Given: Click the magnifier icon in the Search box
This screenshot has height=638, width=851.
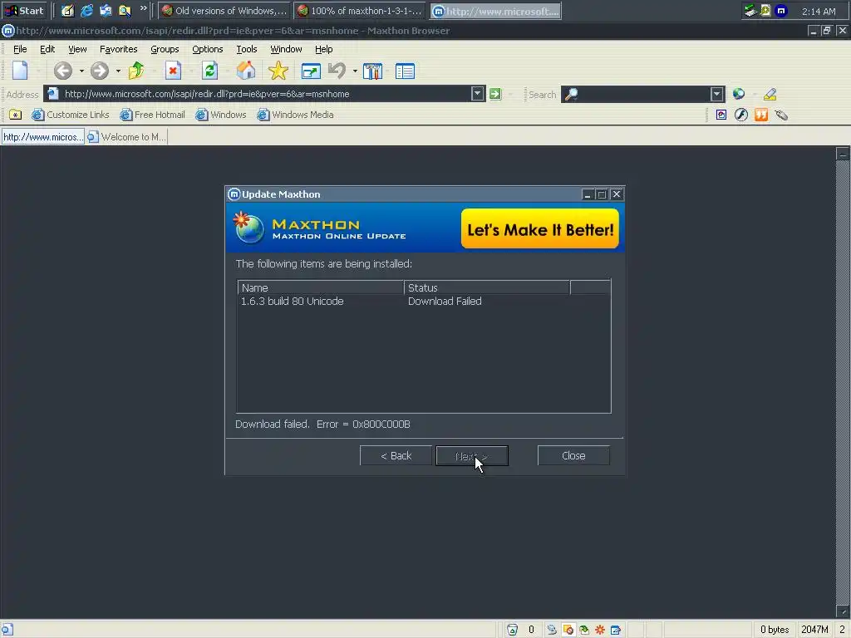Looking at the screenshot, I should point(571,95).
